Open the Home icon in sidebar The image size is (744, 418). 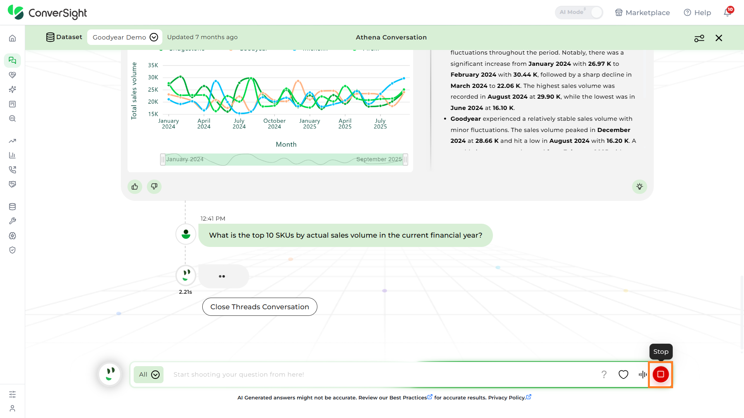coord(12,38)
